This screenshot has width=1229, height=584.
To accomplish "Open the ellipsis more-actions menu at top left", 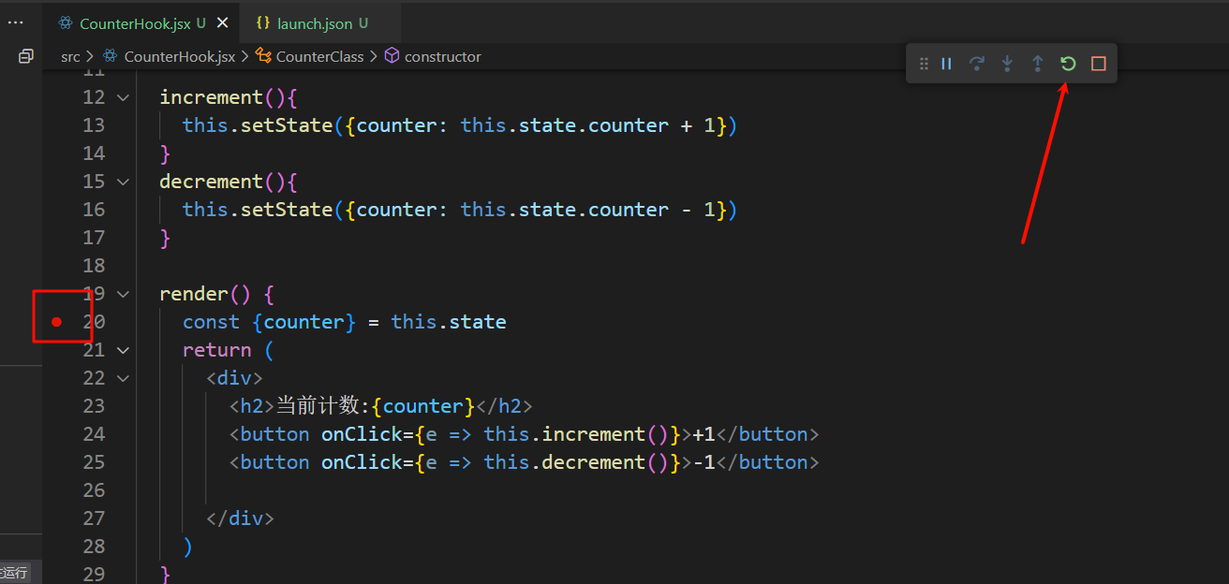I will 16,22.
